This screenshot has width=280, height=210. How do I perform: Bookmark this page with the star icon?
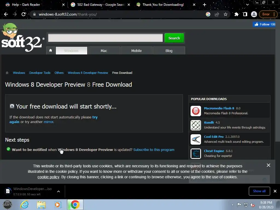[226, 14]
